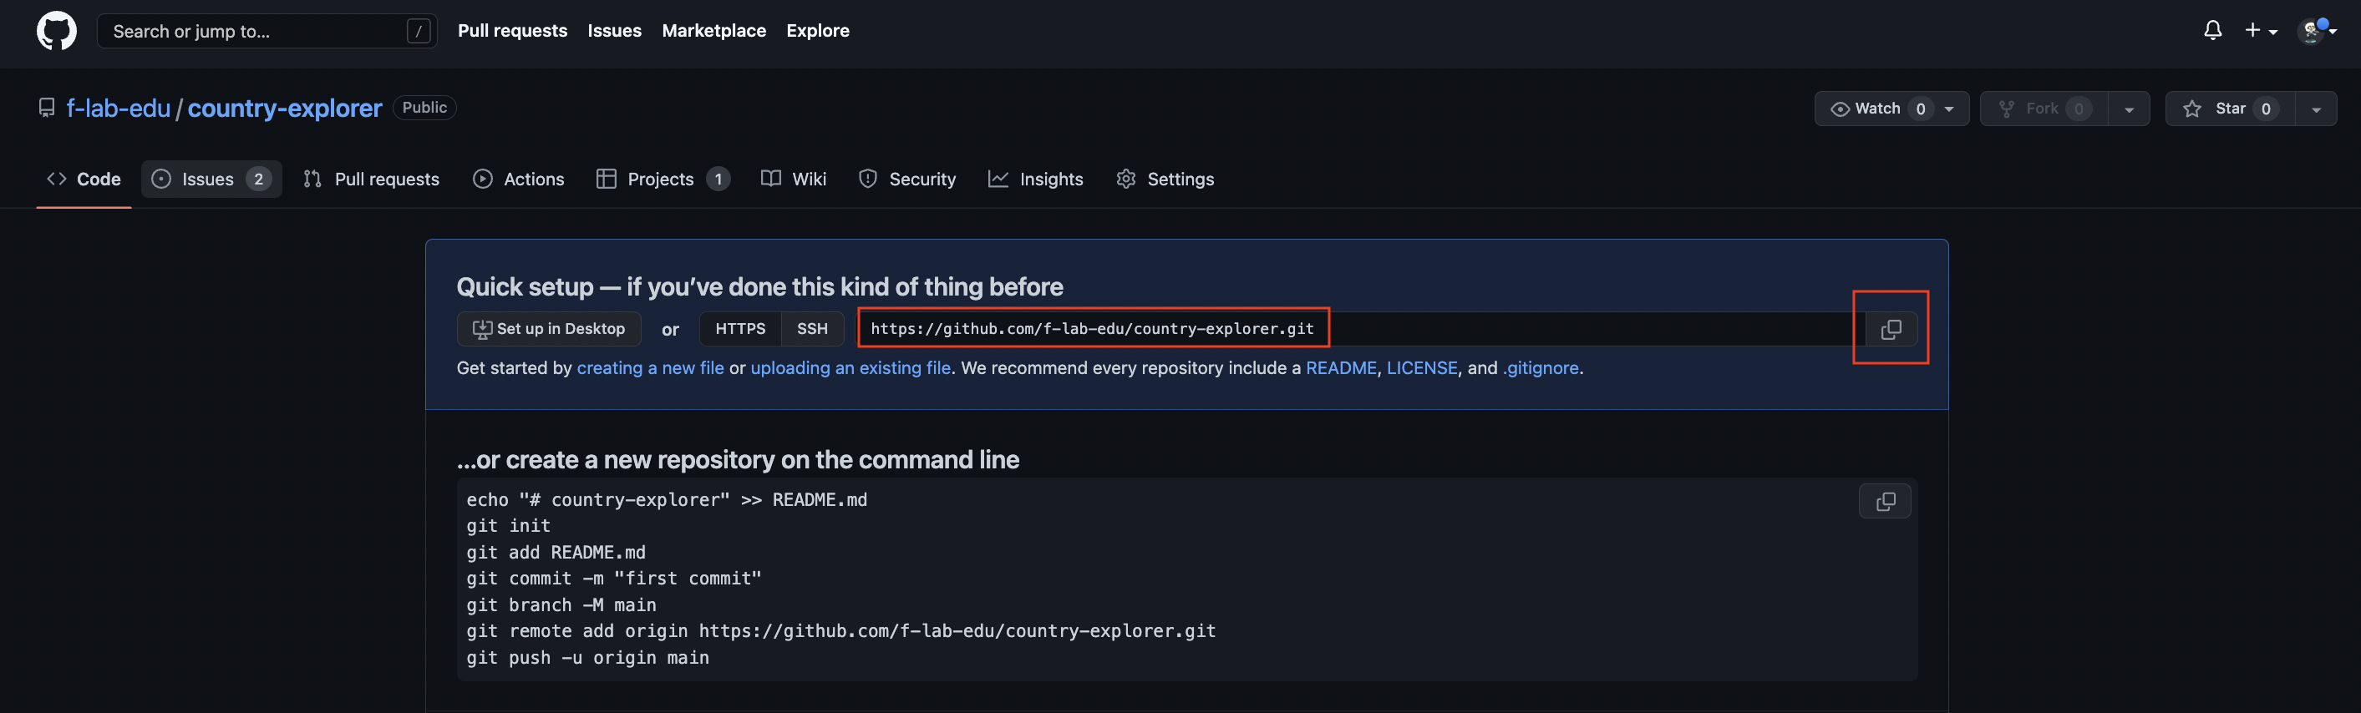
Task: Click the echo country-explorer README line
Action: (667, 500)
